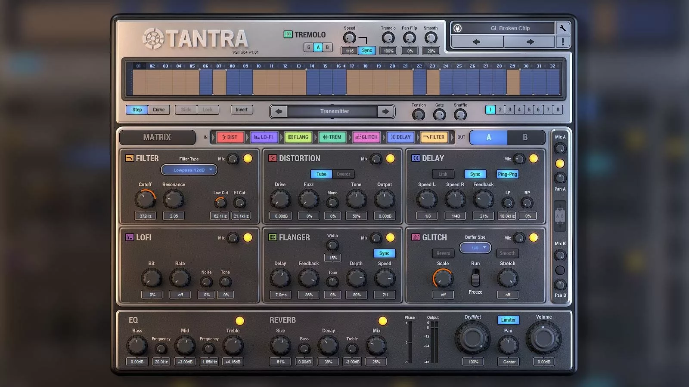This screenshot has width=689, height=387.
Task: Toggle the Filter module on/off light
Action: tap(248, 159)
